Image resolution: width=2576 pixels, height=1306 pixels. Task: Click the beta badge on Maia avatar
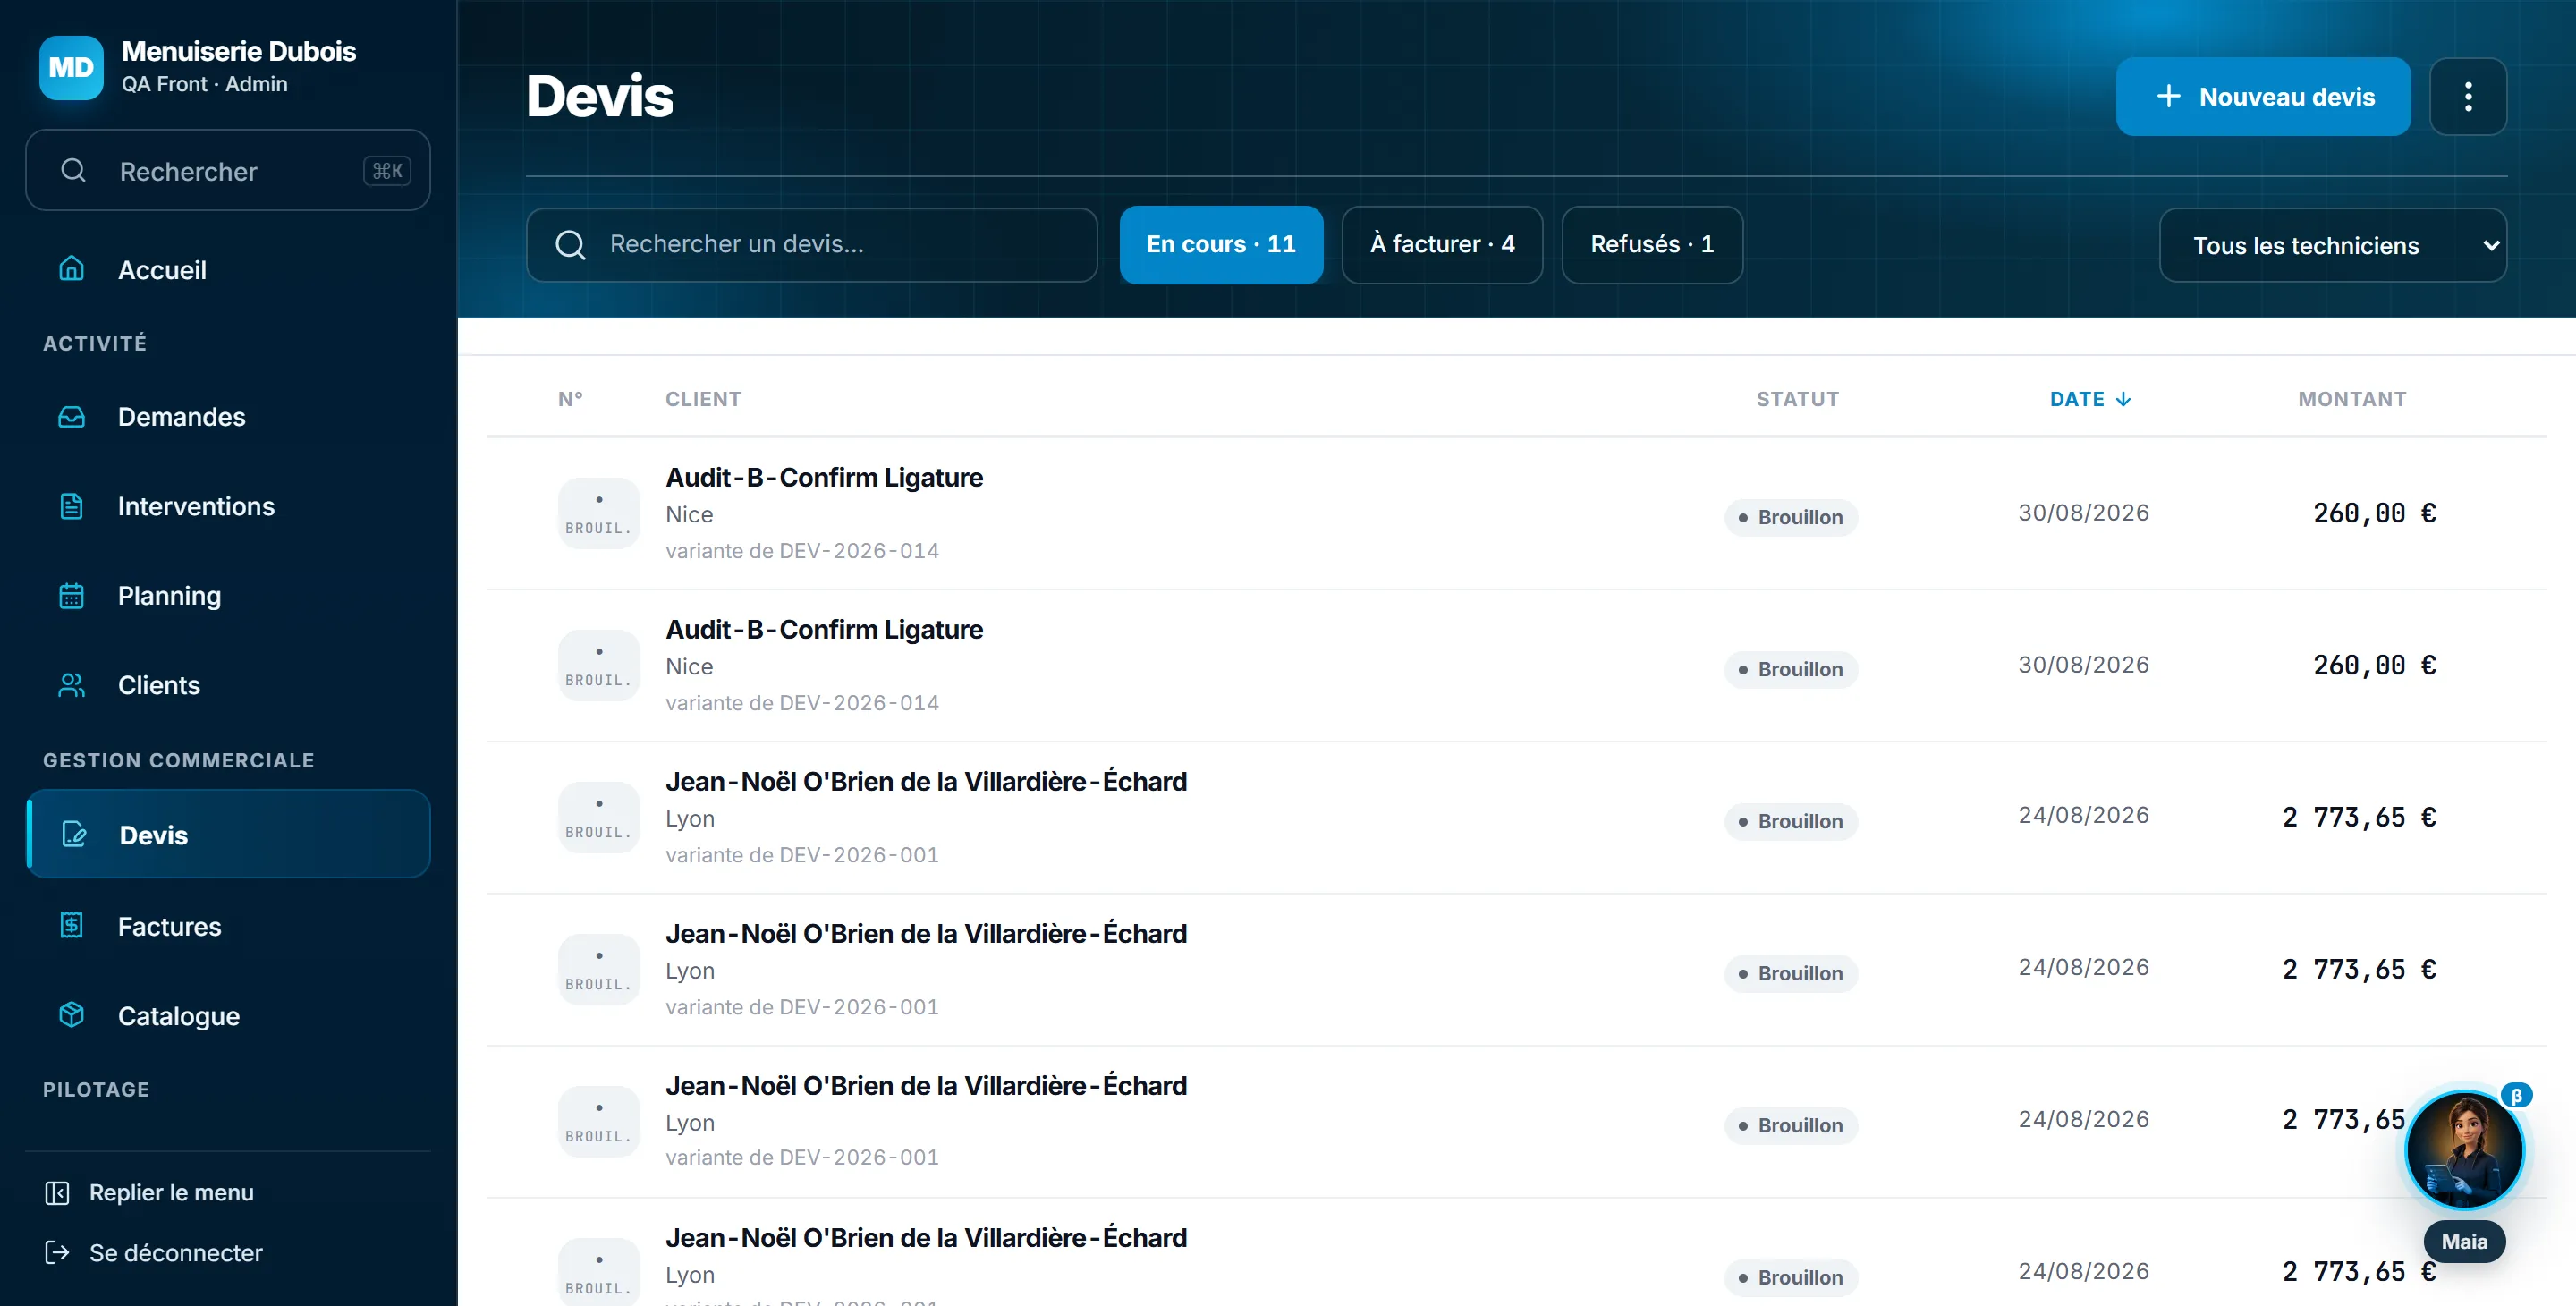[2516, 1095]
